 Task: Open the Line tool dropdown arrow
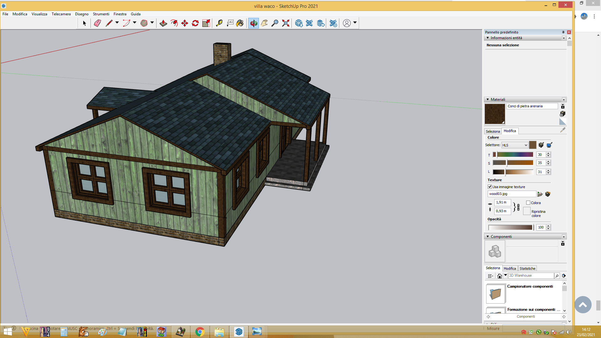coord(117,23)
